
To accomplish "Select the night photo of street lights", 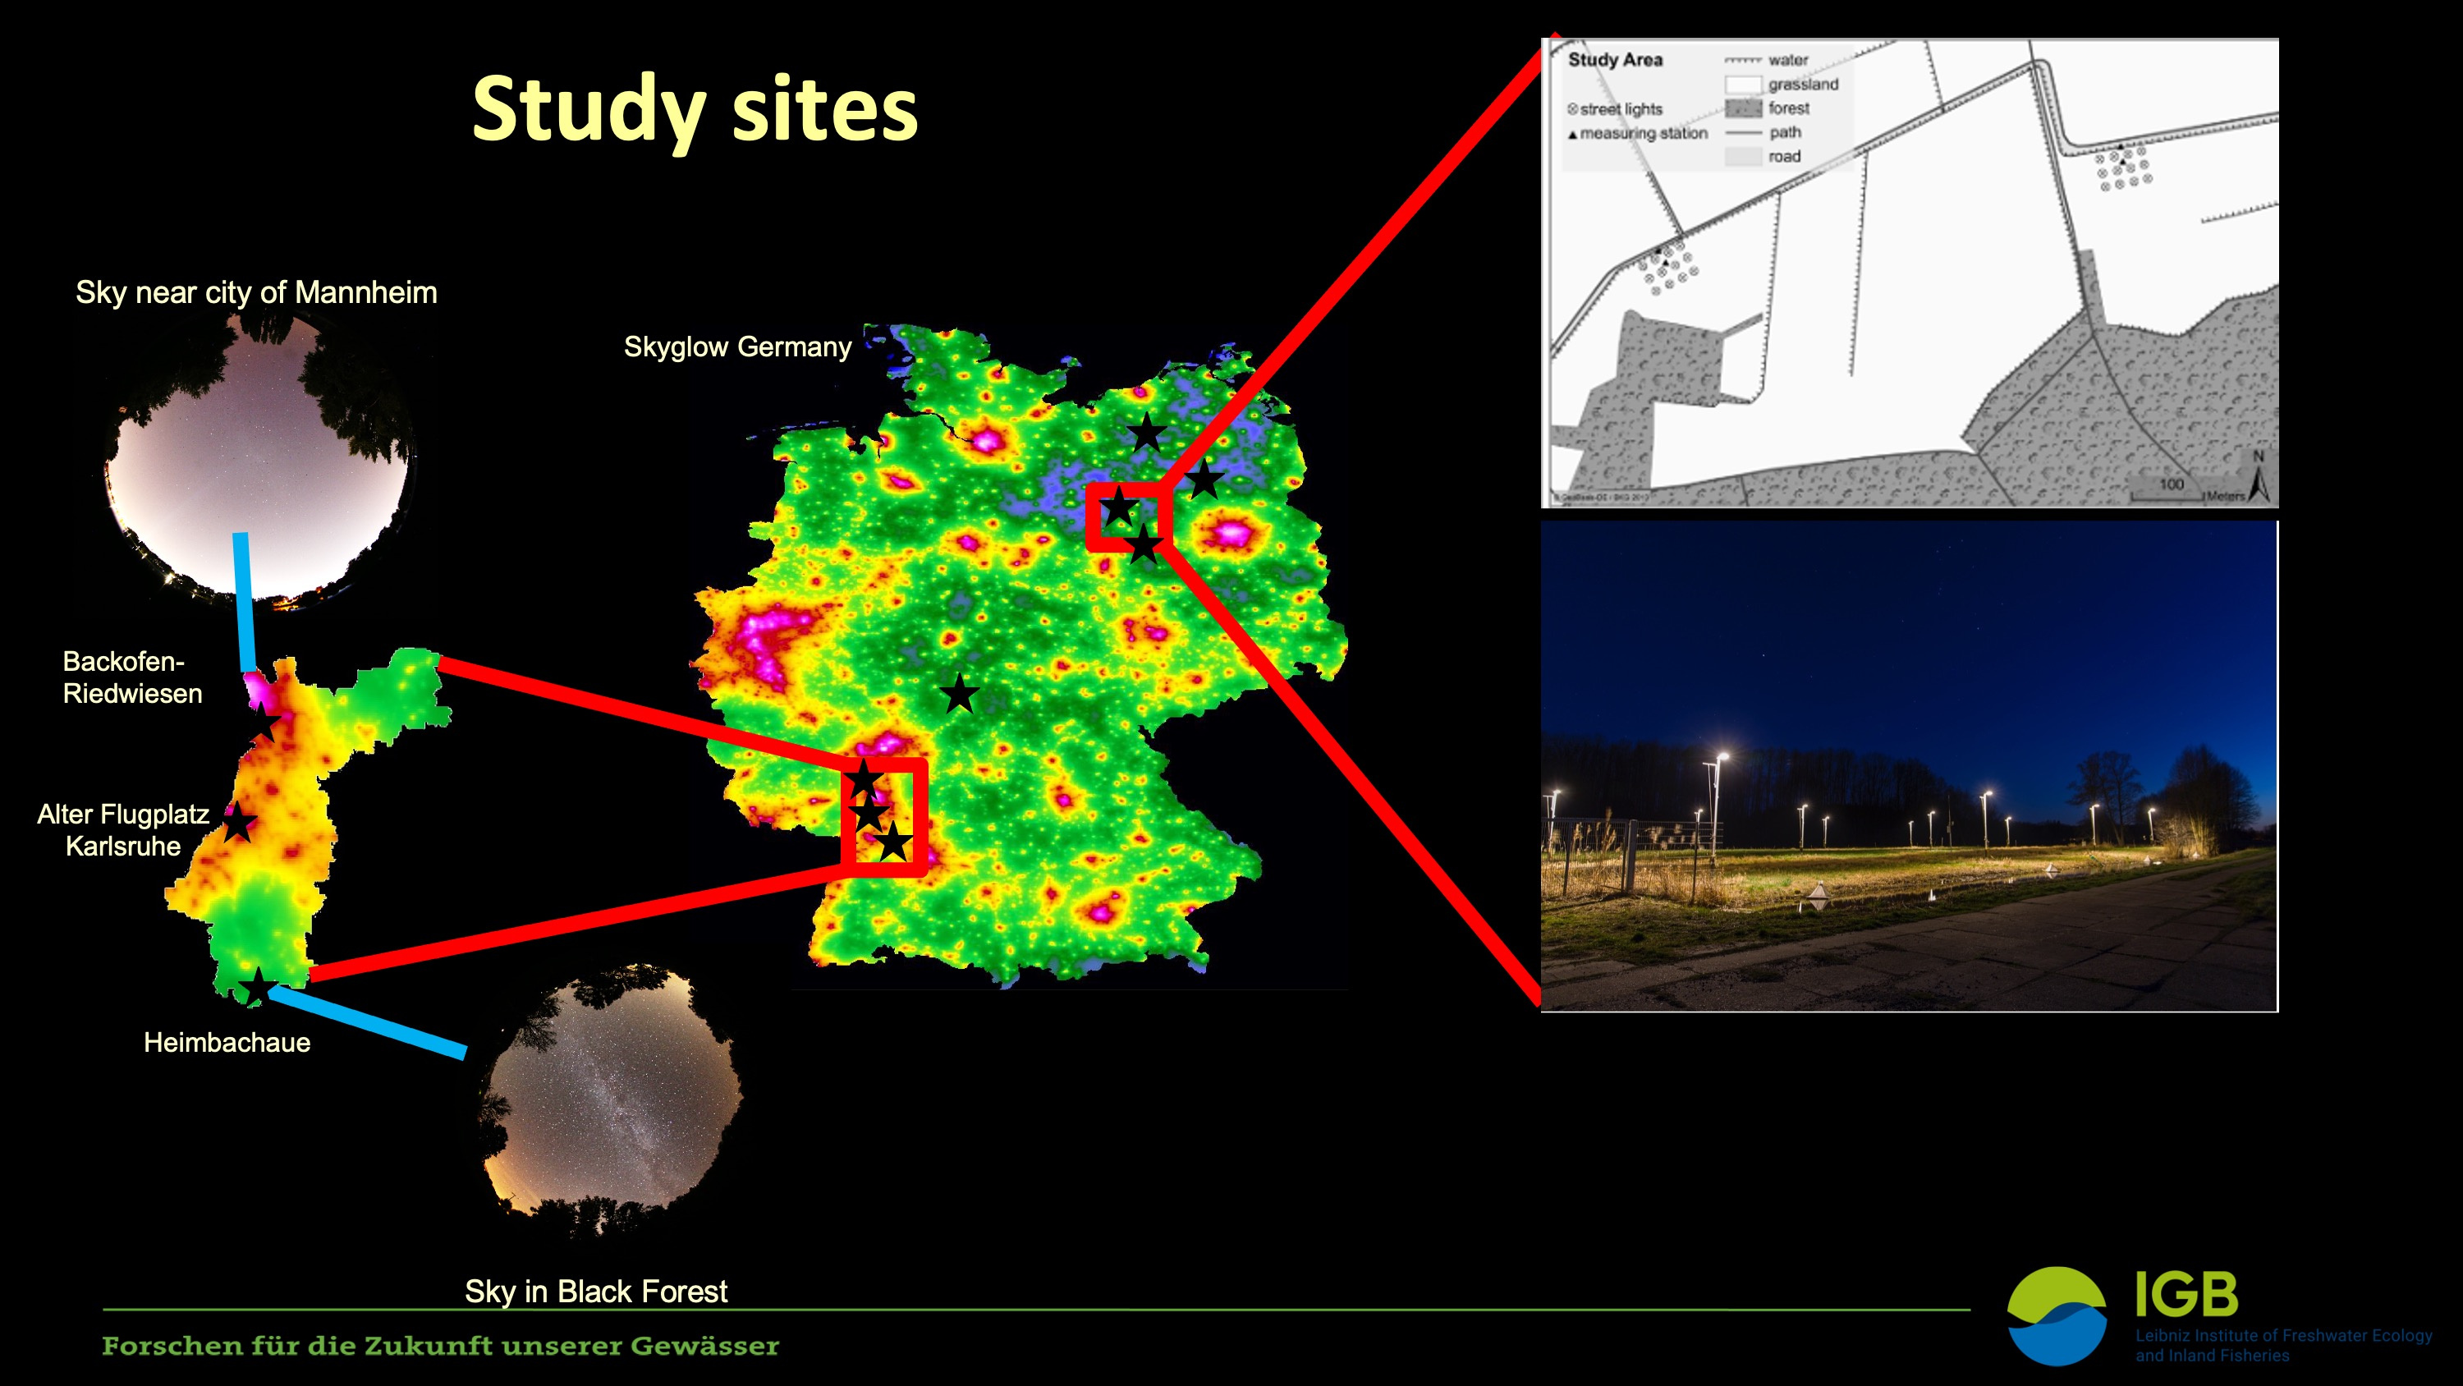I will tap(1909, 766).
